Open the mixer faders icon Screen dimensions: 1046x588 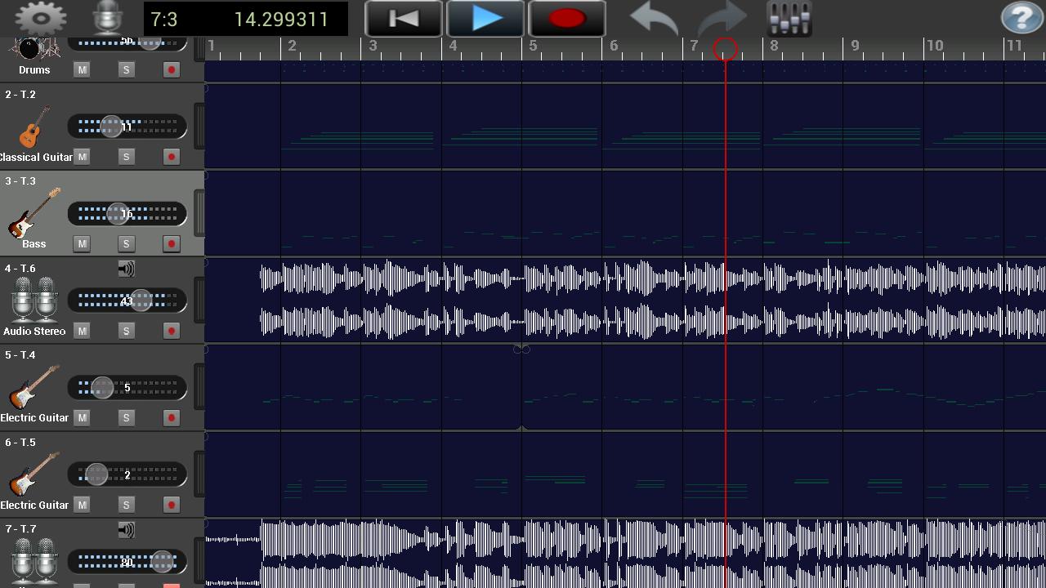tap(789, 18)
